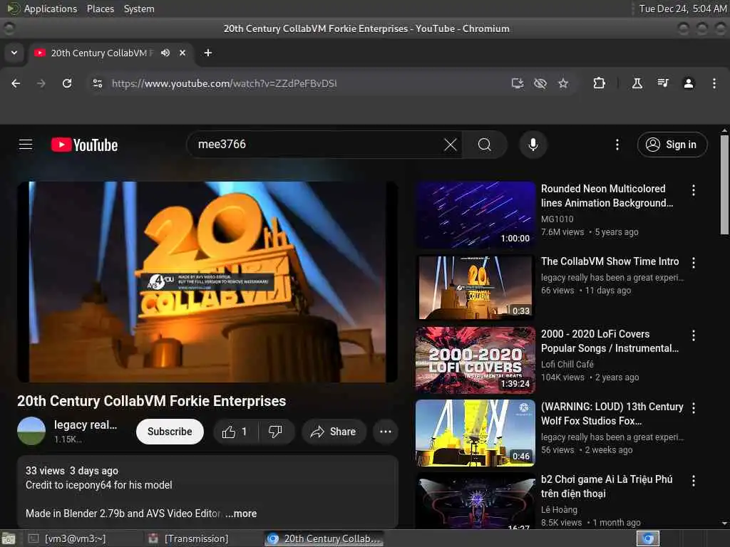The image size is (730, 547).
Task: Go back to previous page
Action: tap(16, 83)
